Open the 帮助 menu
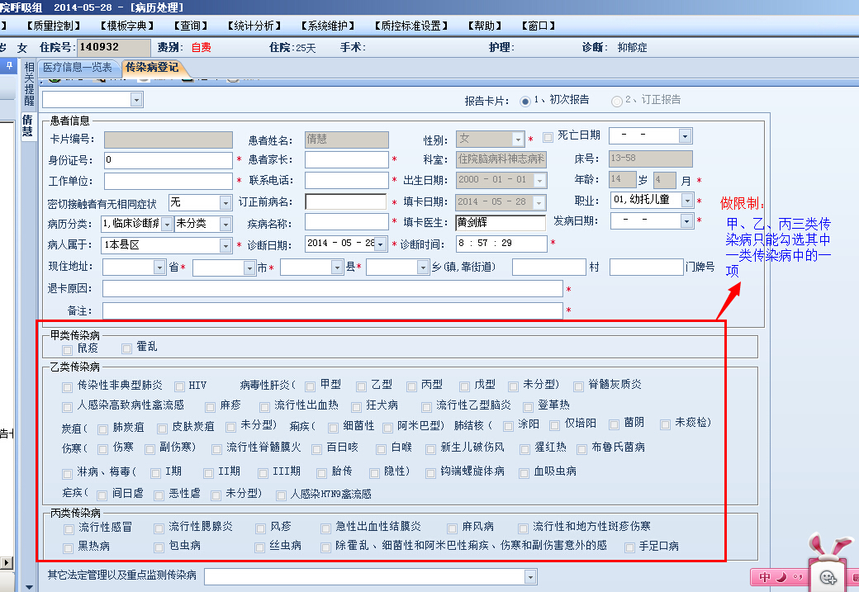This screenshot has width=859, height=592. coord(485,26)
